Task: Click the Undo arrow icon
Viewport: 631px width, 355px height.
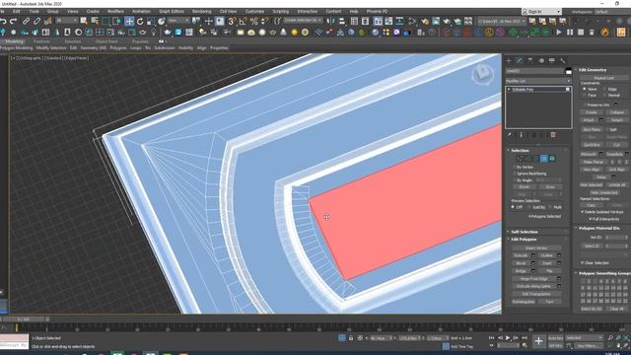Action: (x=3, y=21)
